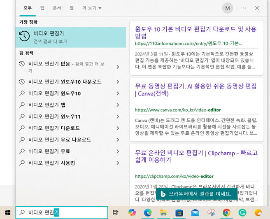Image resolution: width=270 pixels, height=219 pixels.
Task: Click the search magnifier inside the taskbar search box
Action: pyautogui.click(x=22, y=212)
